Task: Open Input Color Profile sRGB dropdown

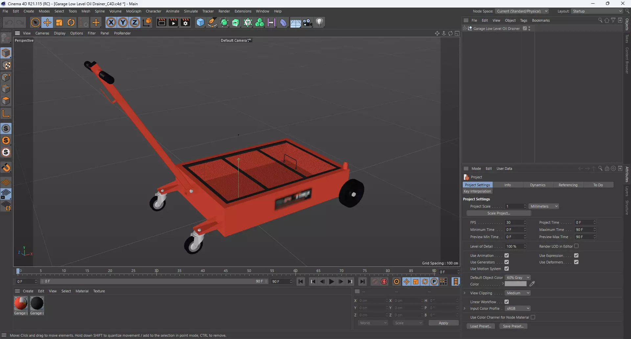Action: coord(518,308)
